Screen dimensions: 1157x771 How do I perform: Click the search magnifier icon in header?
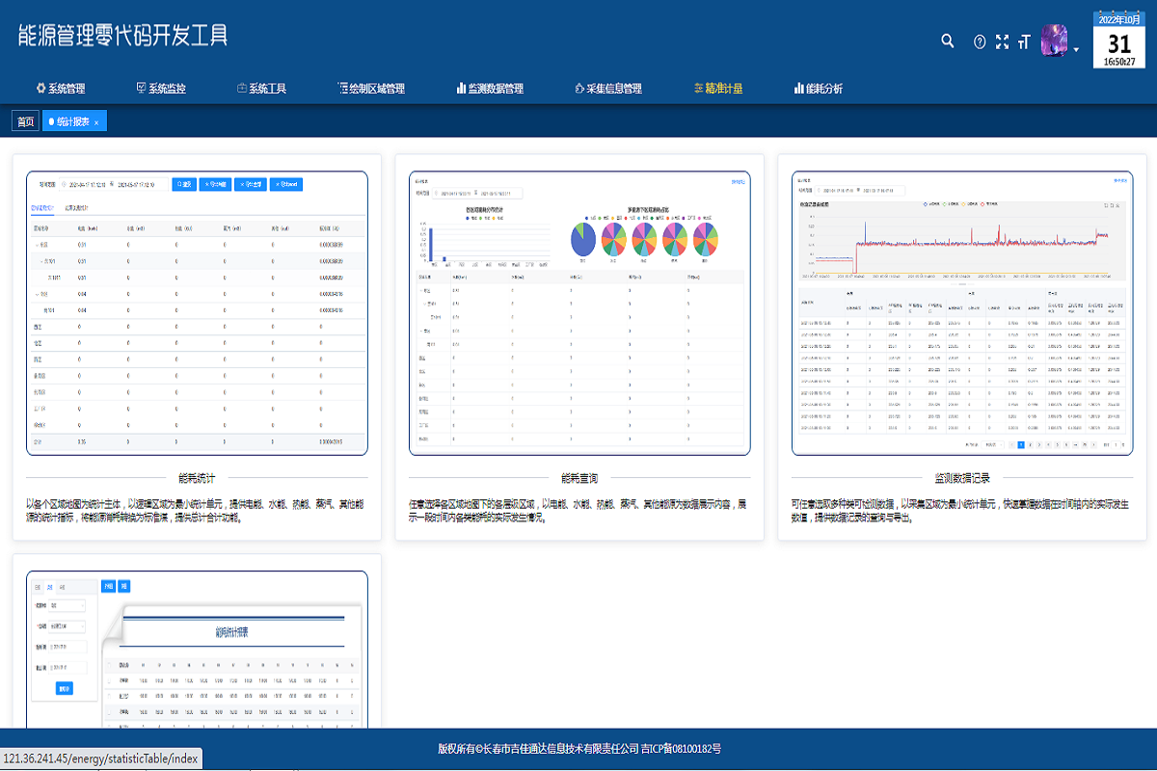point(948,41)
